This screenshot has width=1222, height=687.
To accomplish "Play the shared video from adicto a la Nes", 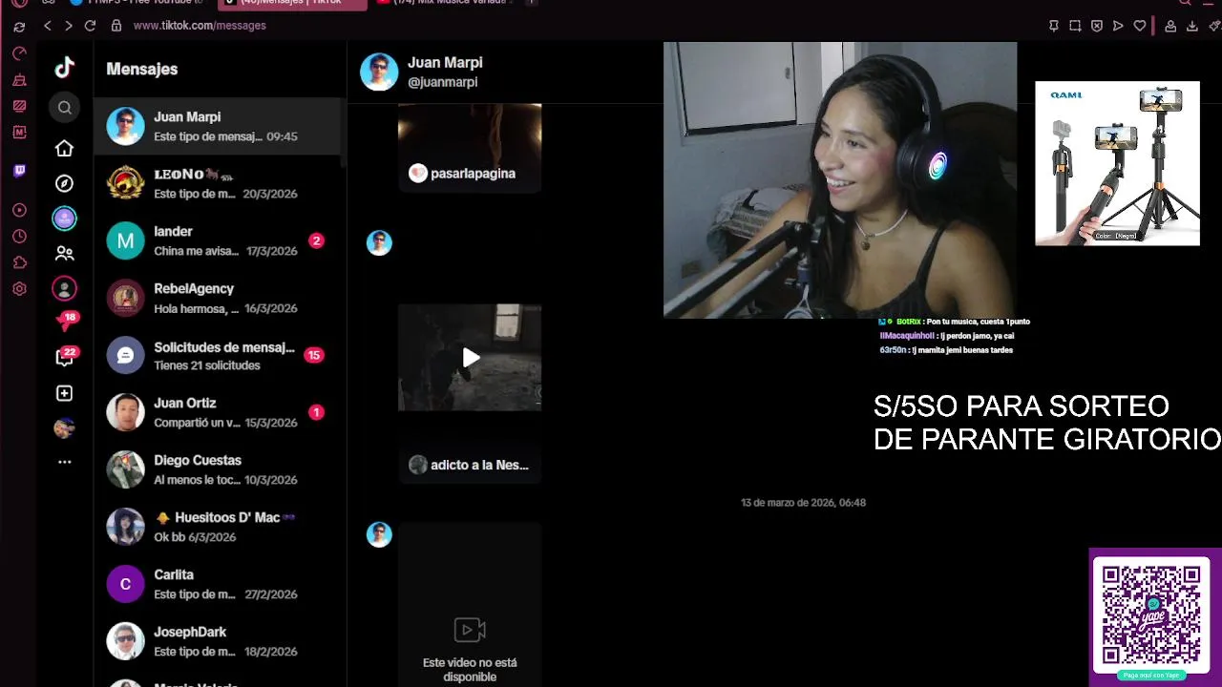I will point(470,358).
